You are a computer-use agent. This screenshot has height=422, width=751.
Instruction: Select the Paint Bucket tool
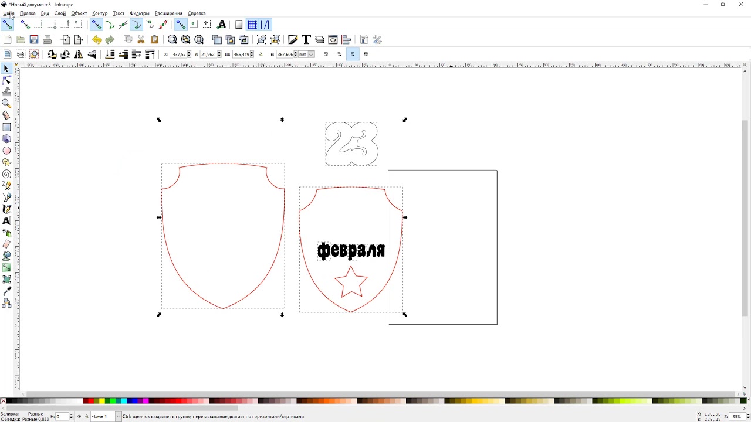point(6,256)
